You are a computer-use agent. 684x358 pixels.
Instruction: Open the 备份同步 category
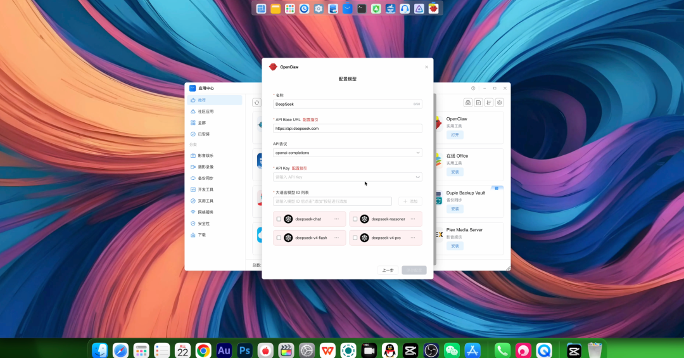point(215,179)
